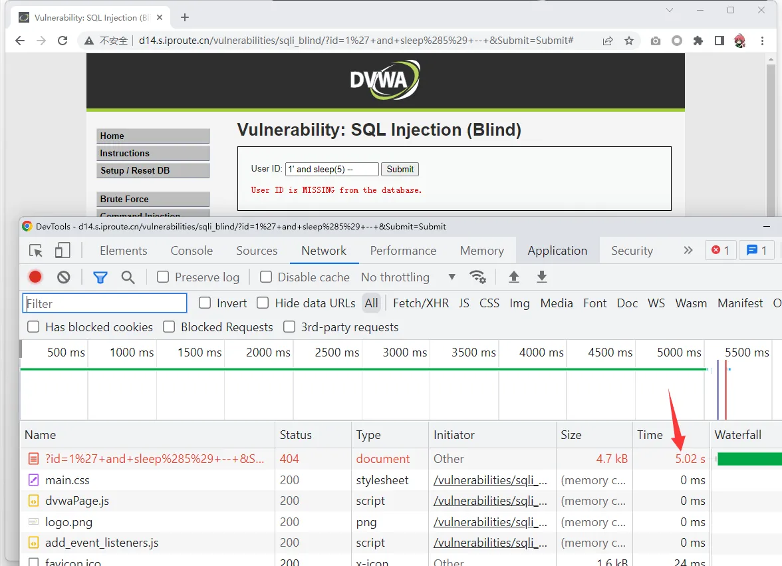The width and height of the screenshot is (782, 566).
Task: Click the record network log button
Action: pyautogui.click(x=35, y=277)
